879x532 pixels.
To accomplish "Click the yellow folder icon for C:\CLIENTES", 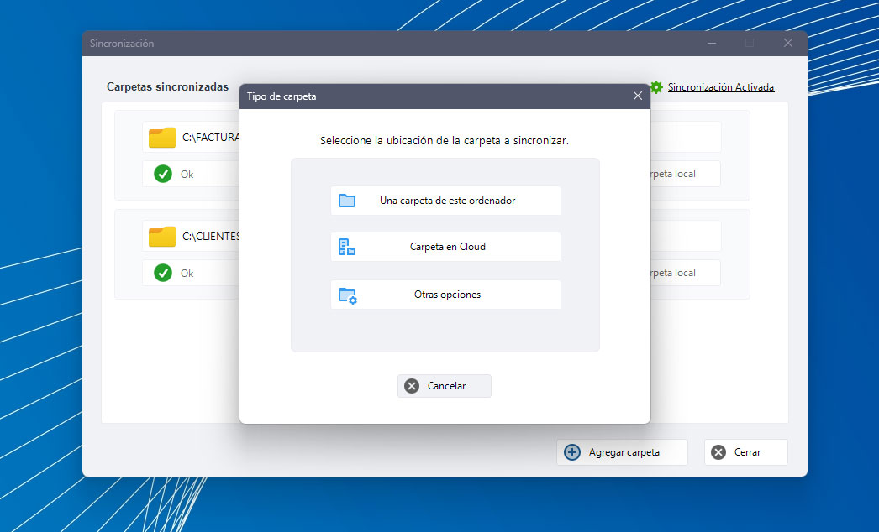I will click(x=162, y=237).
